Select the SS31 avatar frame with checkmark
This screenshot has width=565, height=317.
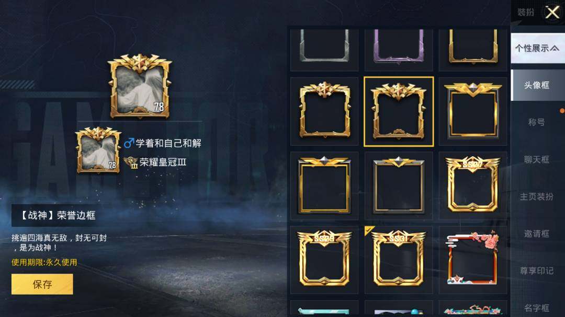pos(399,260)
